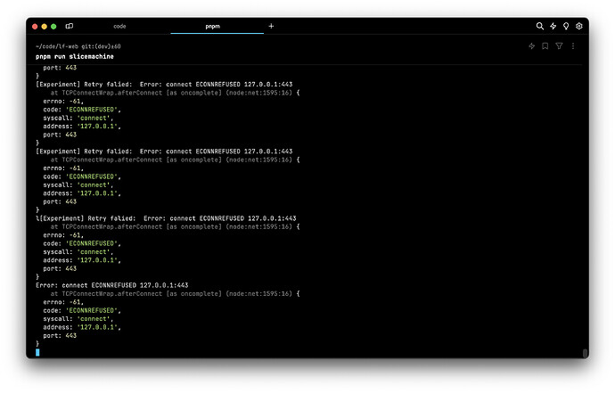
Task: Add a new tab with plus button
Action: point(271,26)
